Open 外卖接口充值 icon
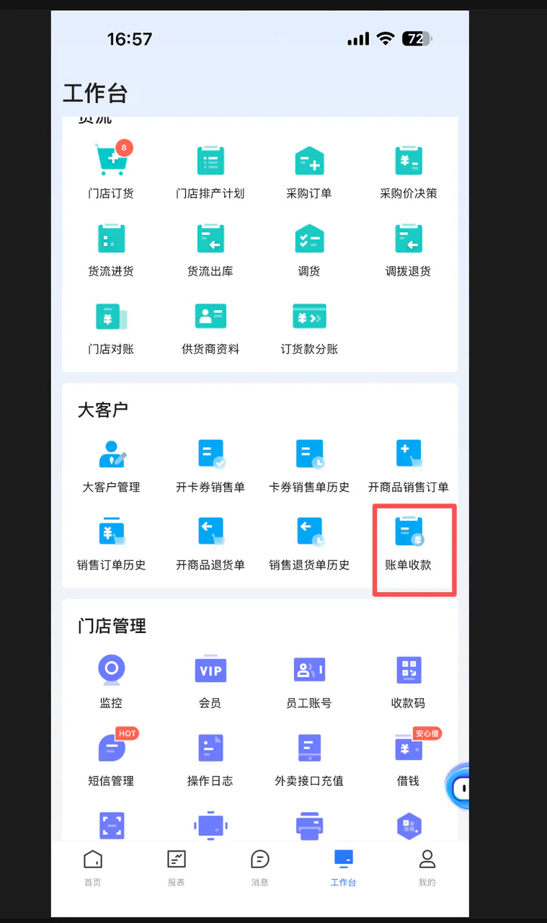This screenshot has height=923, width=547. pos(309,748)
